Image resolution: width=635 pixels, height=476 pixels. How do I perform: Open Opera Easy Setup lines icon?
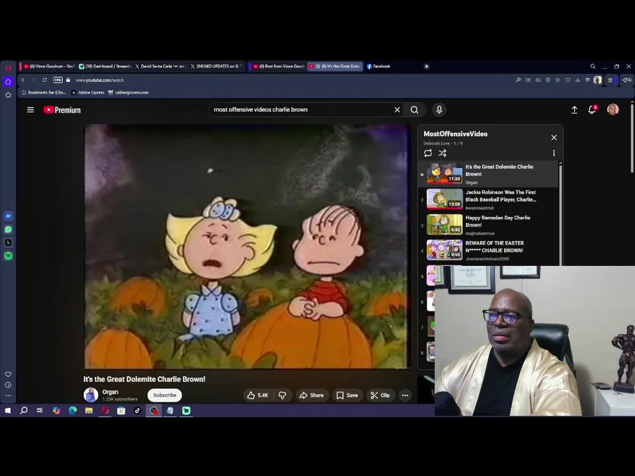[x=587, y=80]
